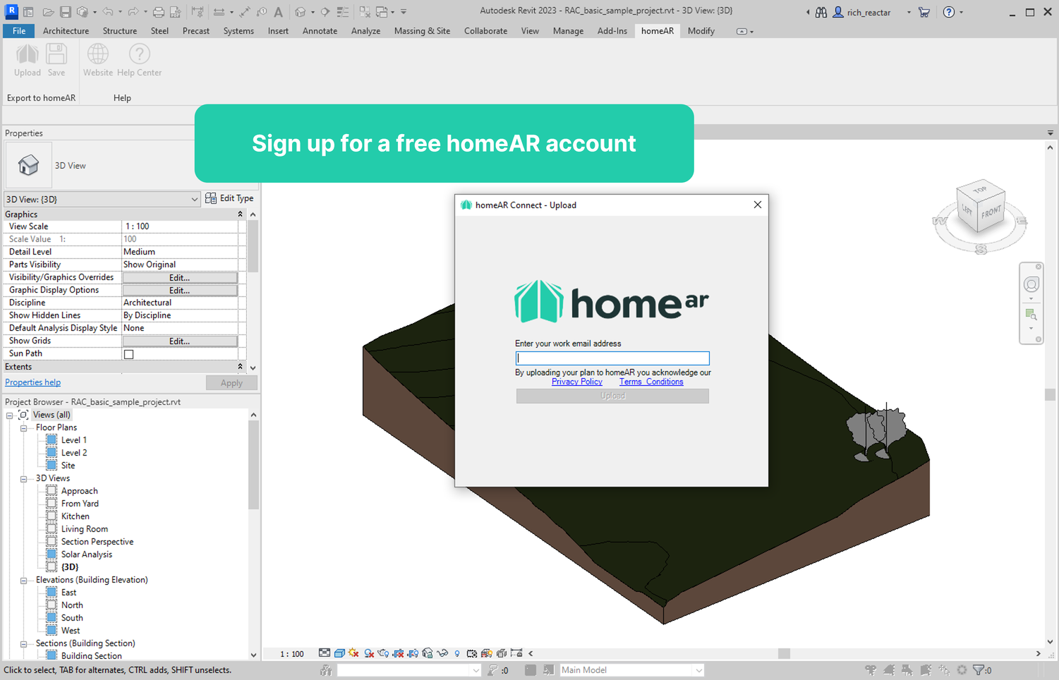Click the Export PDF icon in quick access toolbar
The height and width of the screenshot is (680, 1059).
point(176,12)
